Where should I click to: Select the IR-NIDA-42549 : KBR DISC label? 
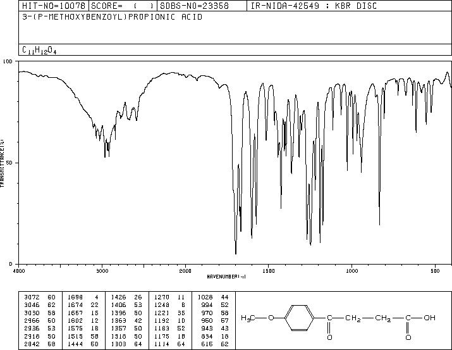tap(314, 6)
